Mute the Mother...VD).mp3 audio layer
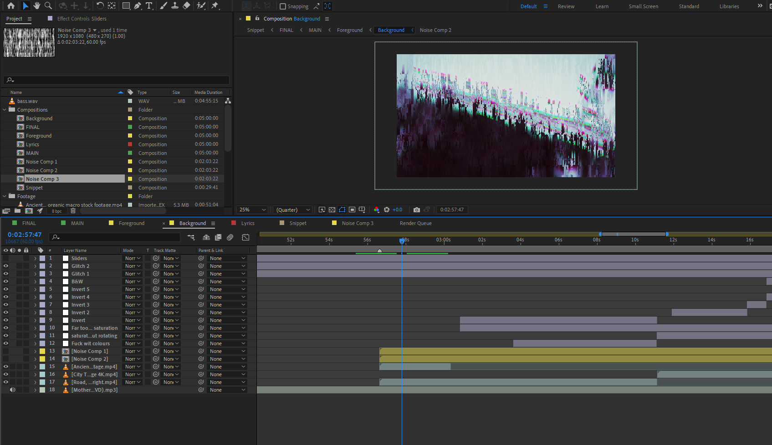The width and height of the screenshot is (772, 445). [13, 390]
